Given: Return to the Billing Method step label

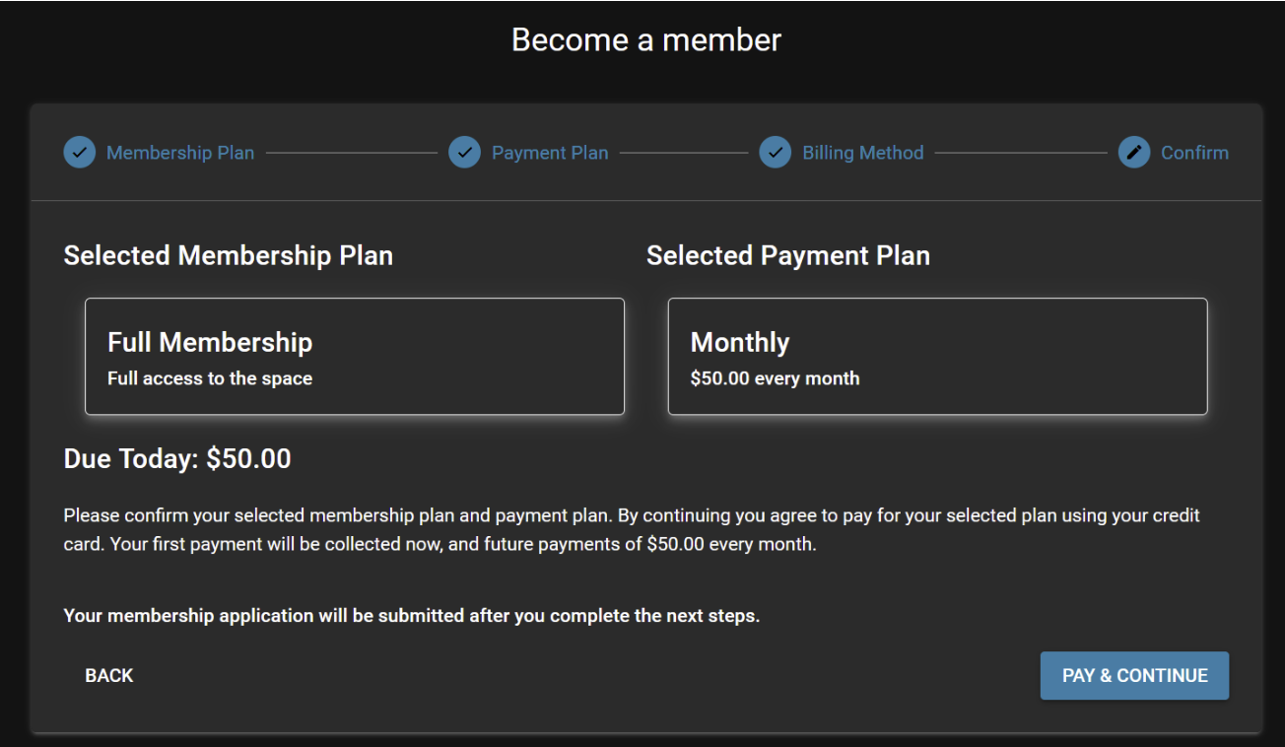Looking at the screenshot, I should pos(863,153).
